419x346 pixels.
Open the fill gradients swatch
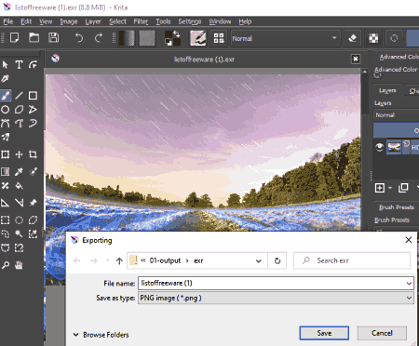click(127, 38)
